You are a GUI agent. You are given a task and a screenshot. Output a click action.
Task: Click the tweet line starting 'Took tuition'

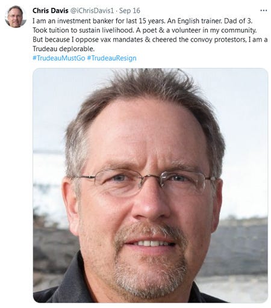tap(145, 30)
